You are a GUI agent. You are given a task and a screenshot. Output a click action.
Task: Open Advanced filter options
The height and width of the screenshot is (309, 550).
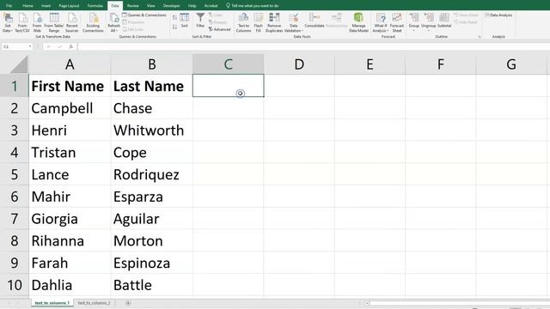point(220,29)
